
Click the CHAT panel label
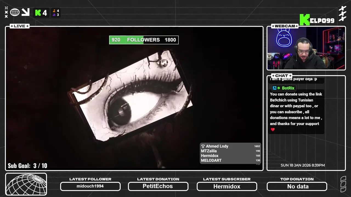click(282, 76)
